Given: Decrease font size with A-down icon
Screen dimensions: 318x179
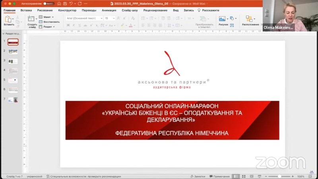Looking at the screenshot, I should tap(124, 18).
